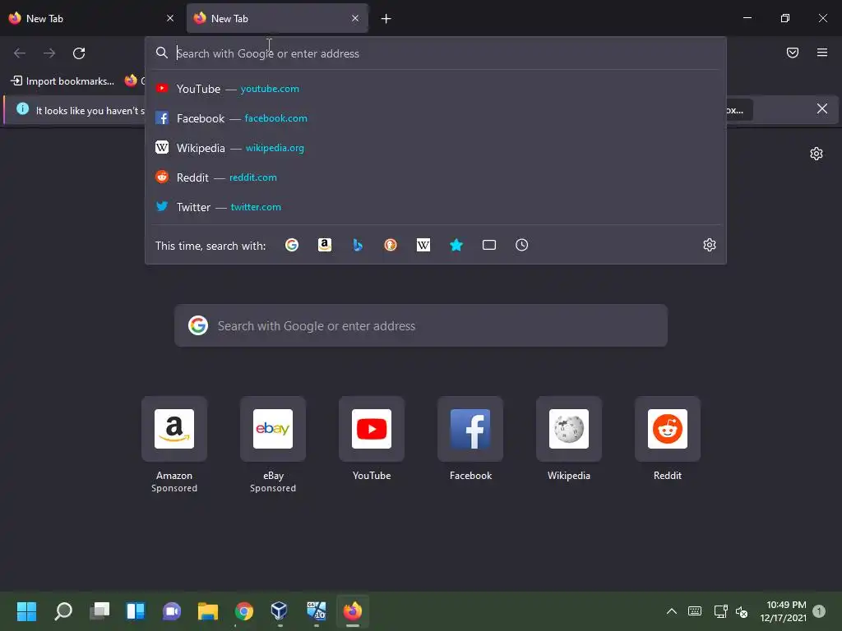Search this time with Google icon

(x=292, y=245)
